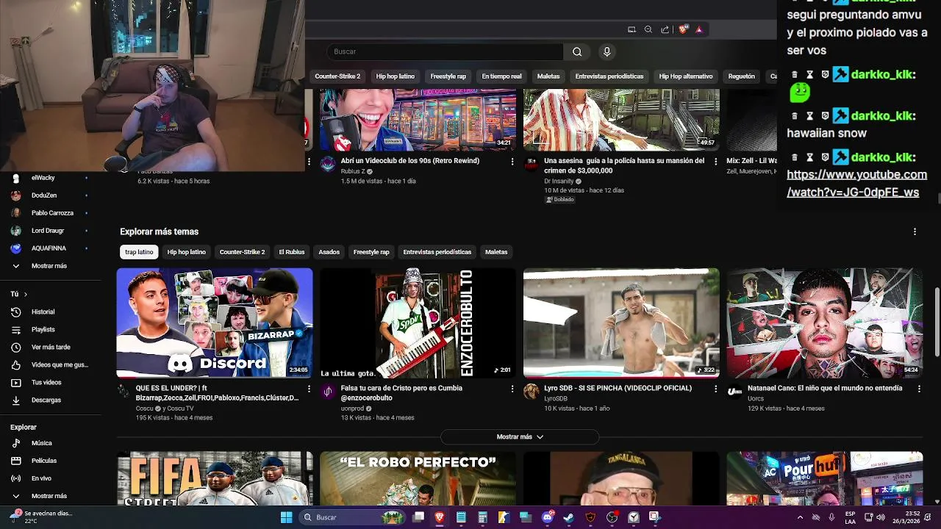941x529 pixels.
Task: Open three-dot menu of Natanael Cano video
Action: [x=919, y=388]
